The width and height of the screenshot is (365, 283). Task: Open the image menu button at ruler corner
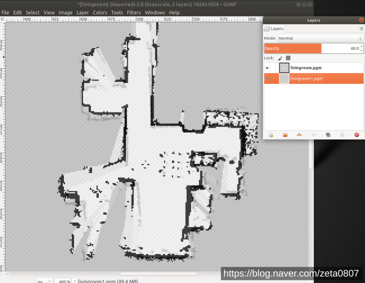tap(2, 19)
